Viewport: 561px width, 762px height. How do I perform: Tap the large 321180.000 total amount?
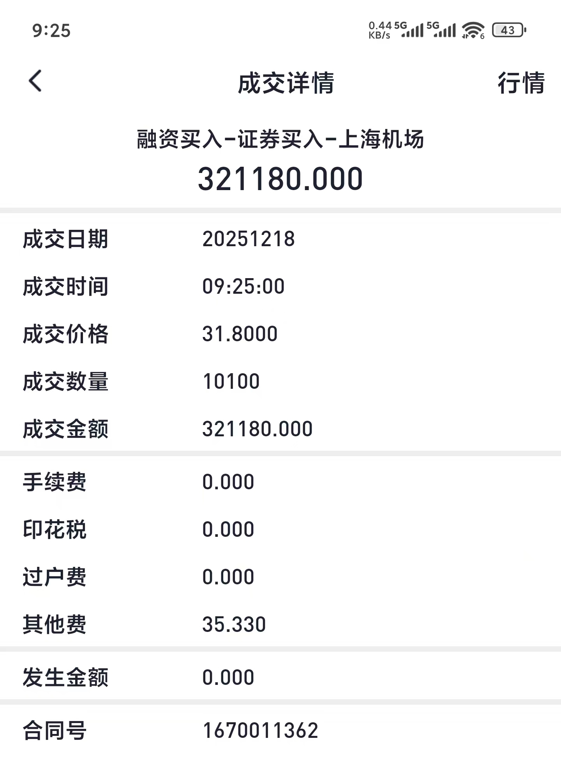280,179
